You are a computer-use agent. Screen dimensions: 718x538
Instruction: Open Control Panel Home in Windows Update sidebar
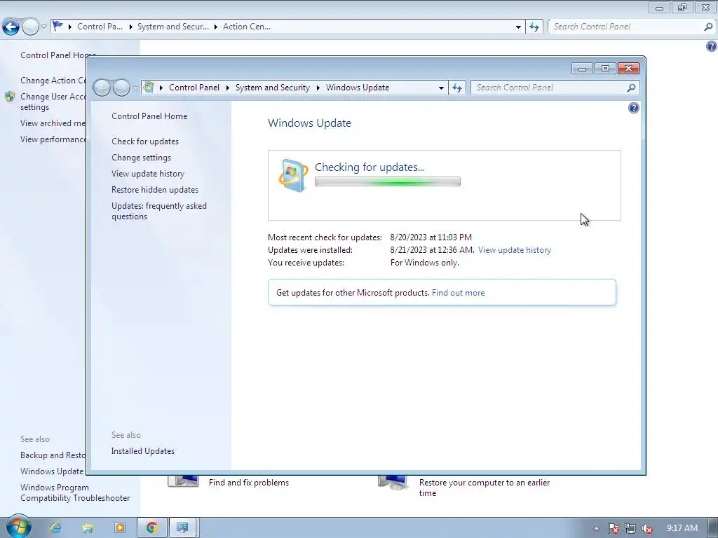point(149,116)
